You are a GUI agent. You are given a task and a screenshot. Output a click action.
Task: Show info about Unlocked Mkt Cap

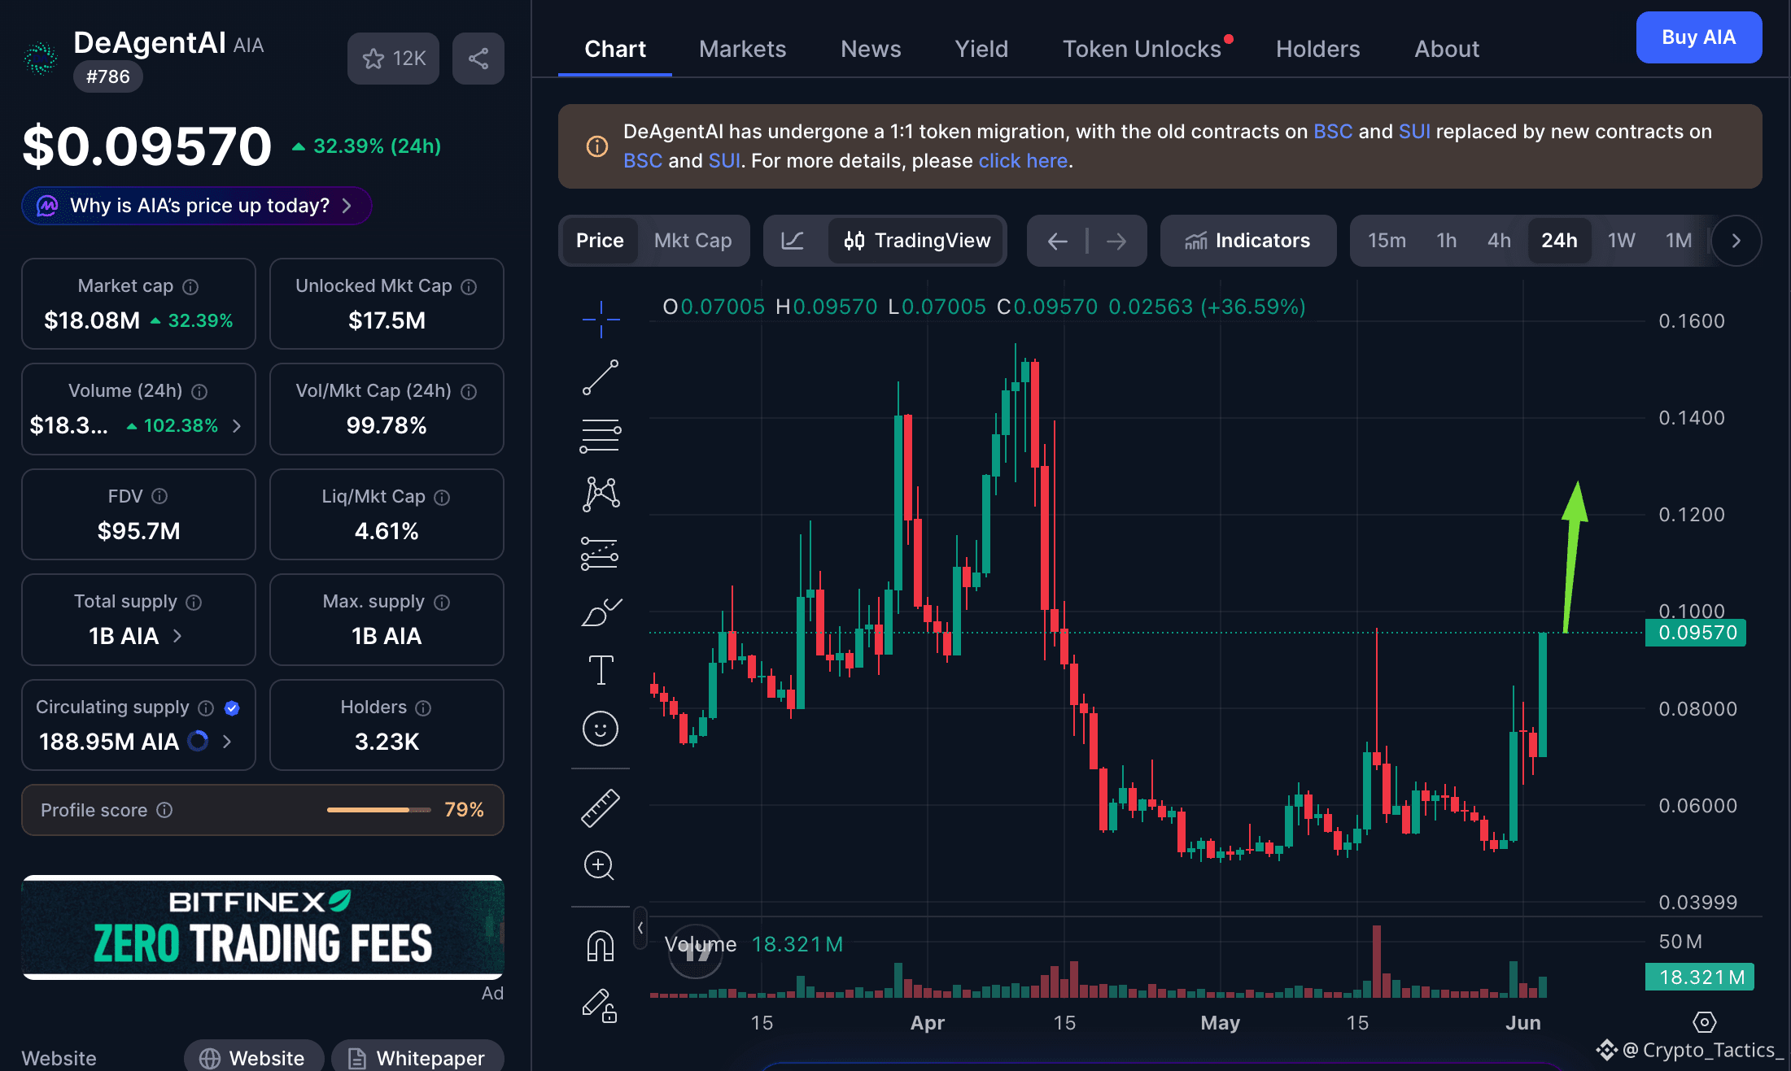[x=469, y=287]
